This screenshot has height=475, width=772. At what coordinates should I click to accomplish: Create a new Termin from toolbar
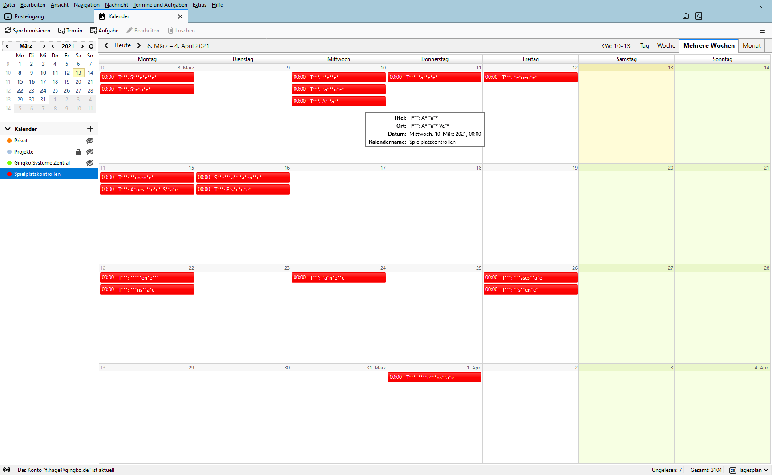[x=70, y=31]
